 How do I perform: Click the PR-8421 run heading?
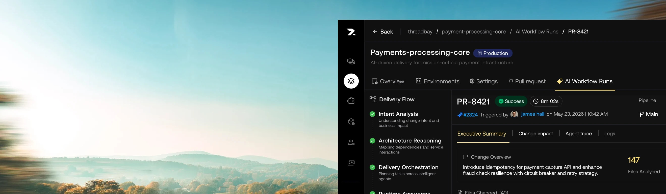[x=473, y=102]
